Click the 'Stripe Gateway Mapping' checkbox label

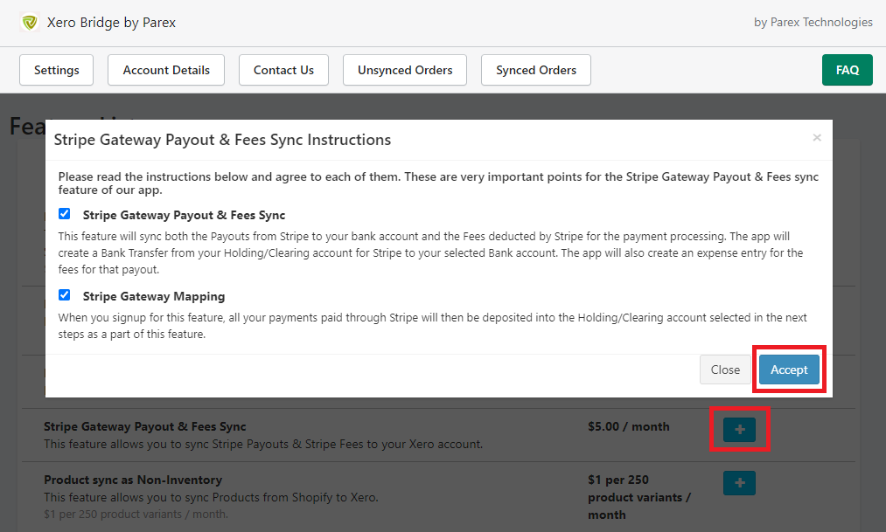154,296
